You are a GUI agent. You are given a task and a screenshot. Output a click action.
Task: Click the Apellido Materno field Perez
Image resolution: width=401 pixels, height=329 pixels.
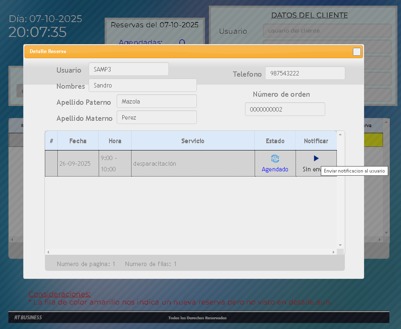click(156, 117)
